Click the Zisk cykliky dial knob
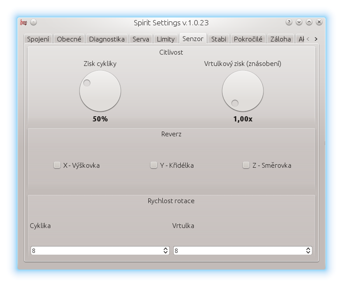 pos(100,91)
